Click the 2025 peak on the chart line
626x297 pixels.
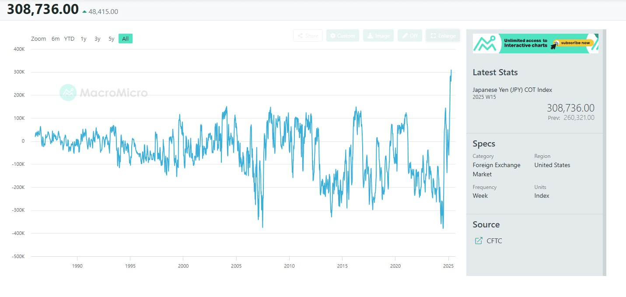451,70
